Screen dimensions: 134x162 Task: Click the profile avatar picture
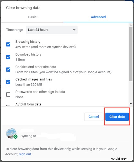(11, 133)
